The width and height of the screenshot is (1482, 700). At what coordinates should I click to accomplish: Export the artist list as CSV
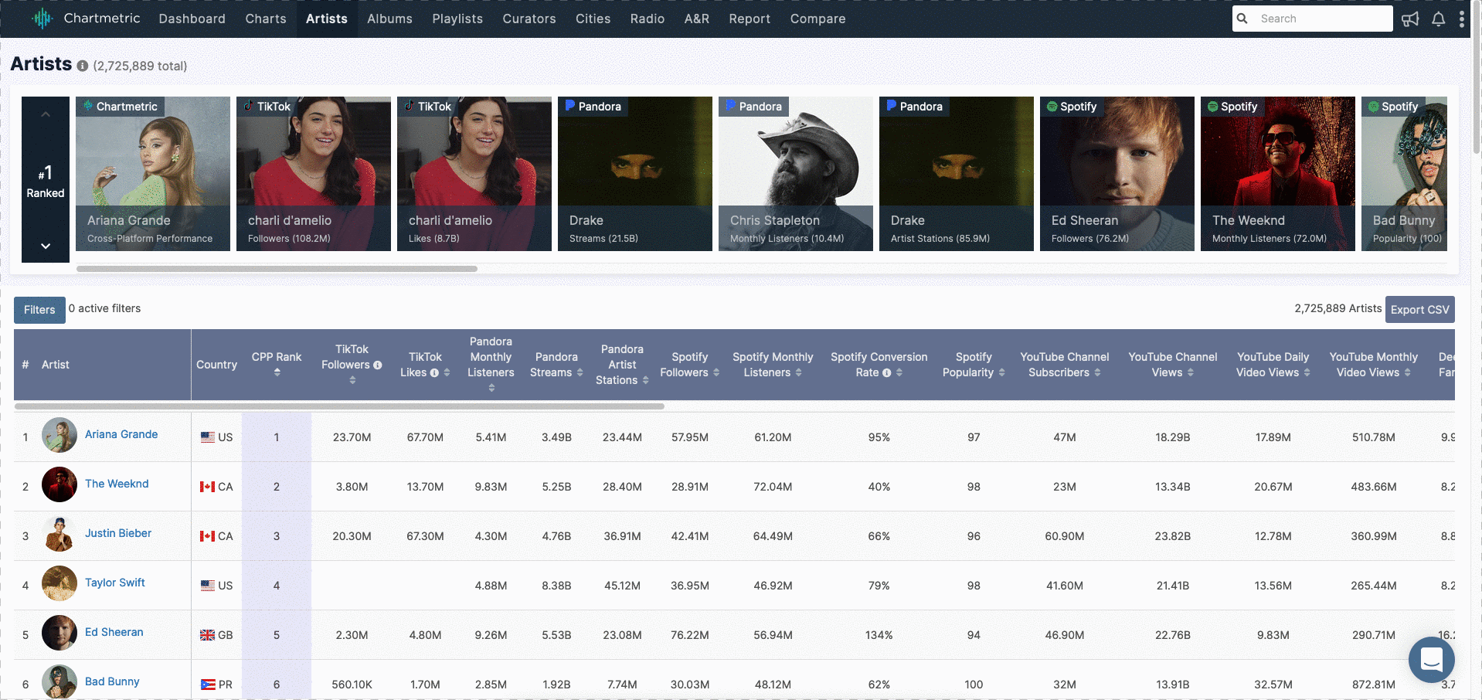click(x=1419, y=310)
